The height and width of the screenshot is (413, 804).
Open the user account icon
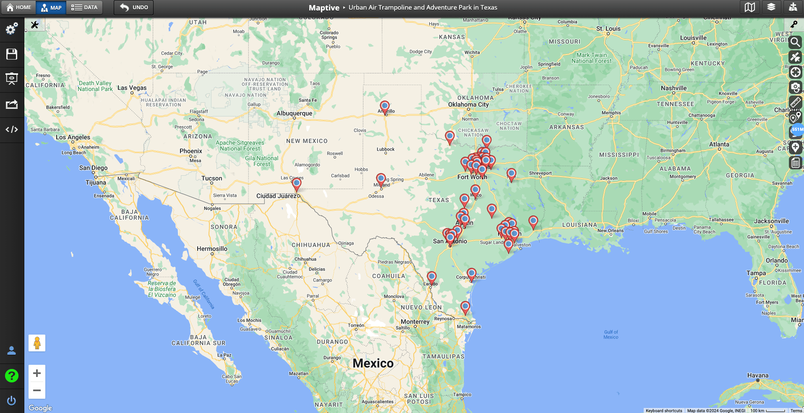click(12, 351)
